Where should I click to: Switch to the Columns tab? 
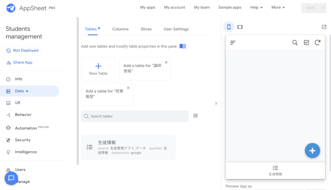[120, 29]
